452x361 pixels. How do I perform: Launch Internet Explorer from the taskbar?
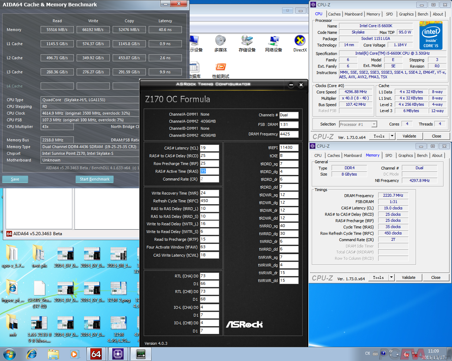pyautogui.click(x=32, y=354)
